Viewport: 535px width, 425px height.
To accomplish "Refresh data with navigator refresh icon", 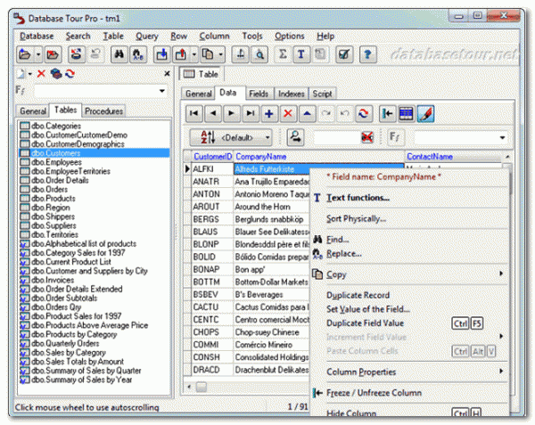I will (x=363, y=113).
